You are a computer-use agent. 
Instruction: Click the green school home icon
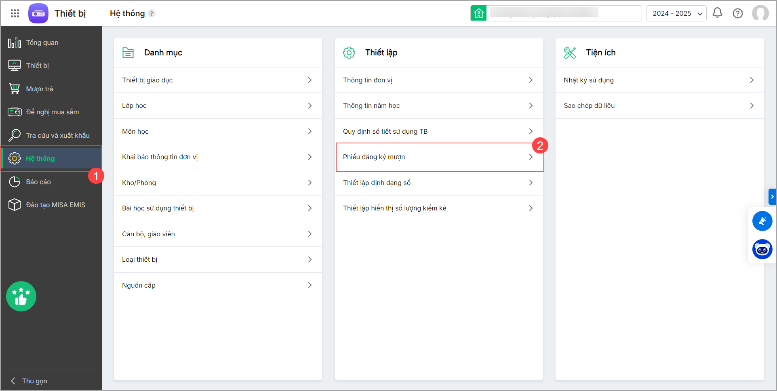coord(478,13)
